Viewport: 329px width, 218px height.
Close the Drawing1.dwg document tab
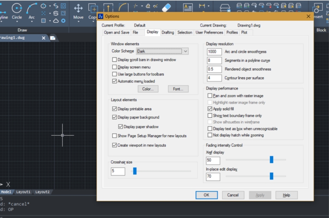(x=44, y=38)
